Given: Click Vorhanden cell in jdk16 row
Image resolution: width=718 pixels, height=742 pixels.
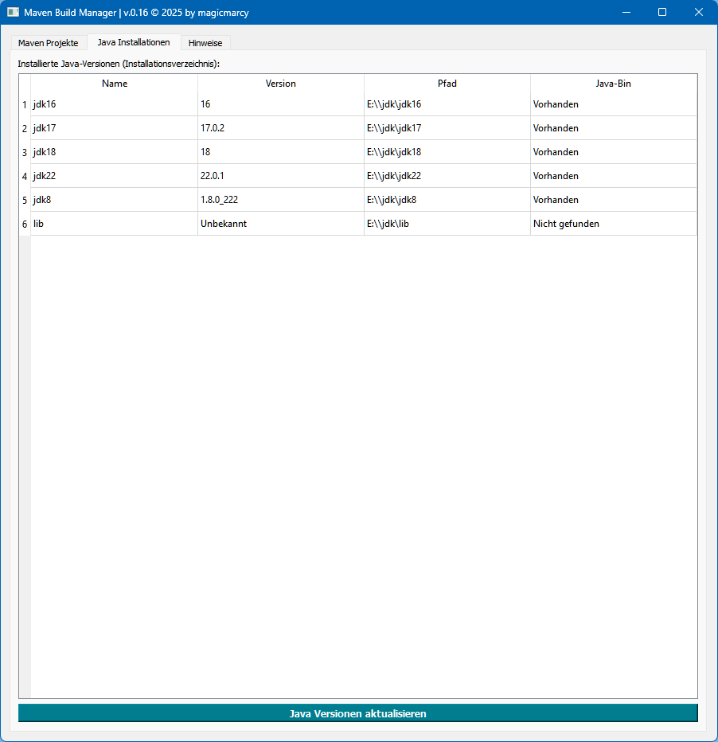Looking at the screenshot, I should (614, 104).
